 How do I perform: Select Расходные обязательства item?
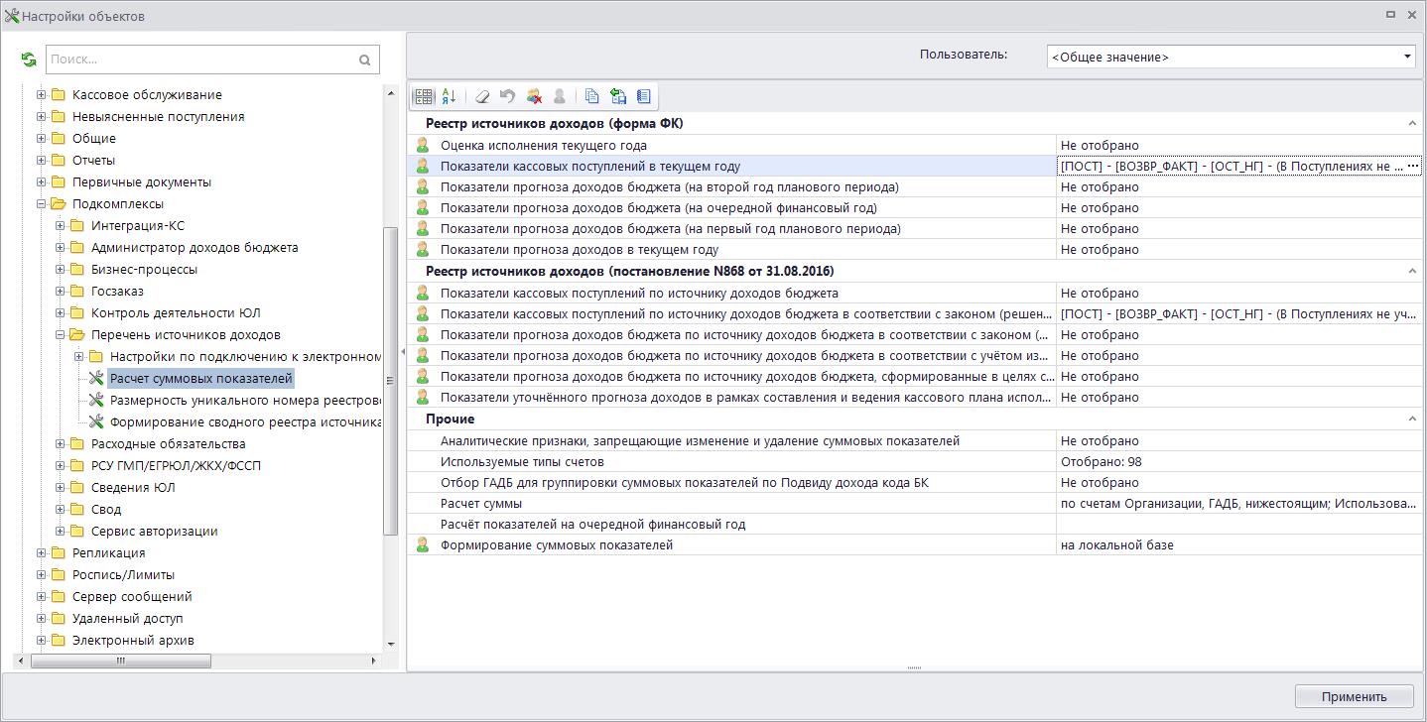click(x=168, y=444)
